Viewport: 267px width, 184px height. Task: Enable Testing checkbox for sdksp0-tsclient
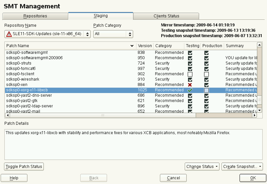point(190,74)
